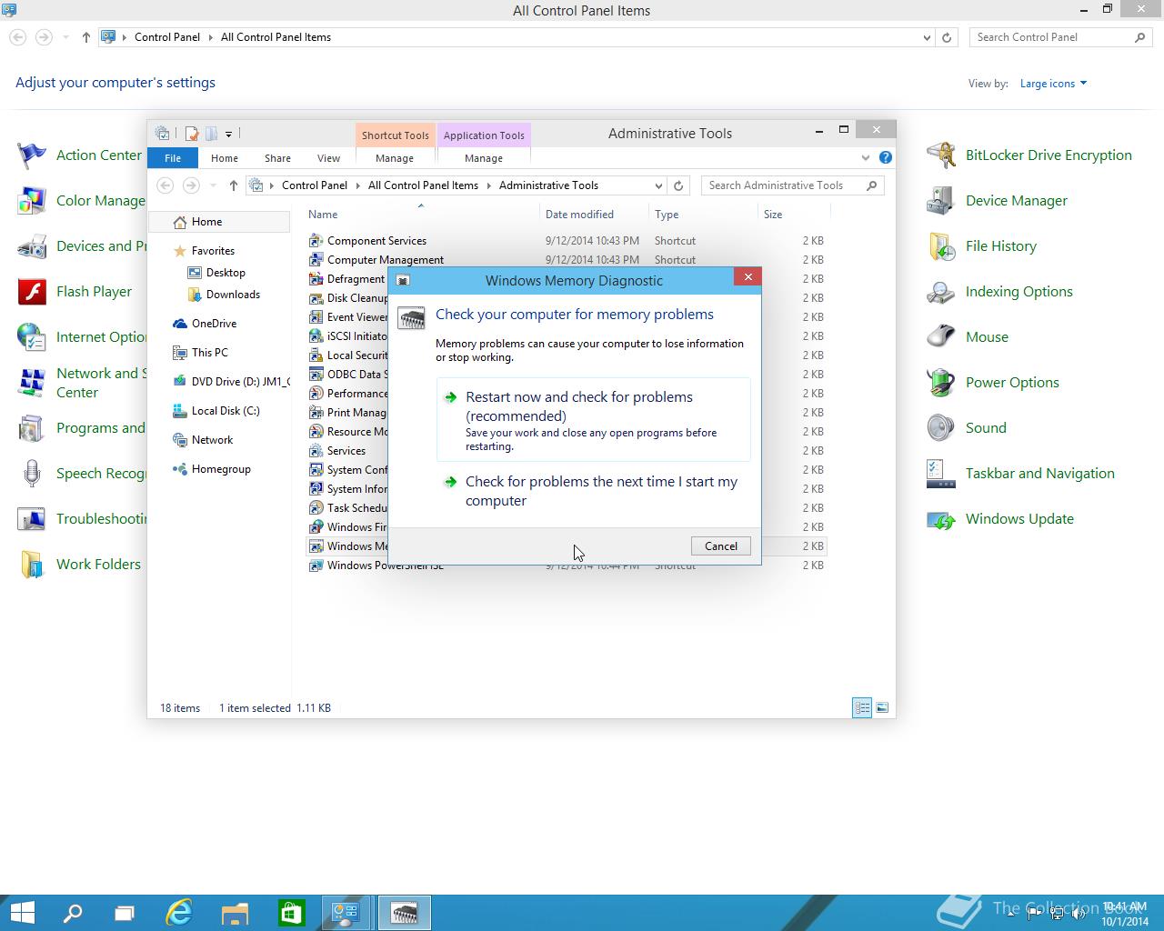
Task: Go up one level in Administrative Tools
Action: pos(234,185)
